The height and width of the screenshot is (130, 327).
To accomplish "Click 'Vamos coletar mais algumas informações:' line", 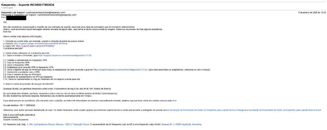I will pos(23,36).
